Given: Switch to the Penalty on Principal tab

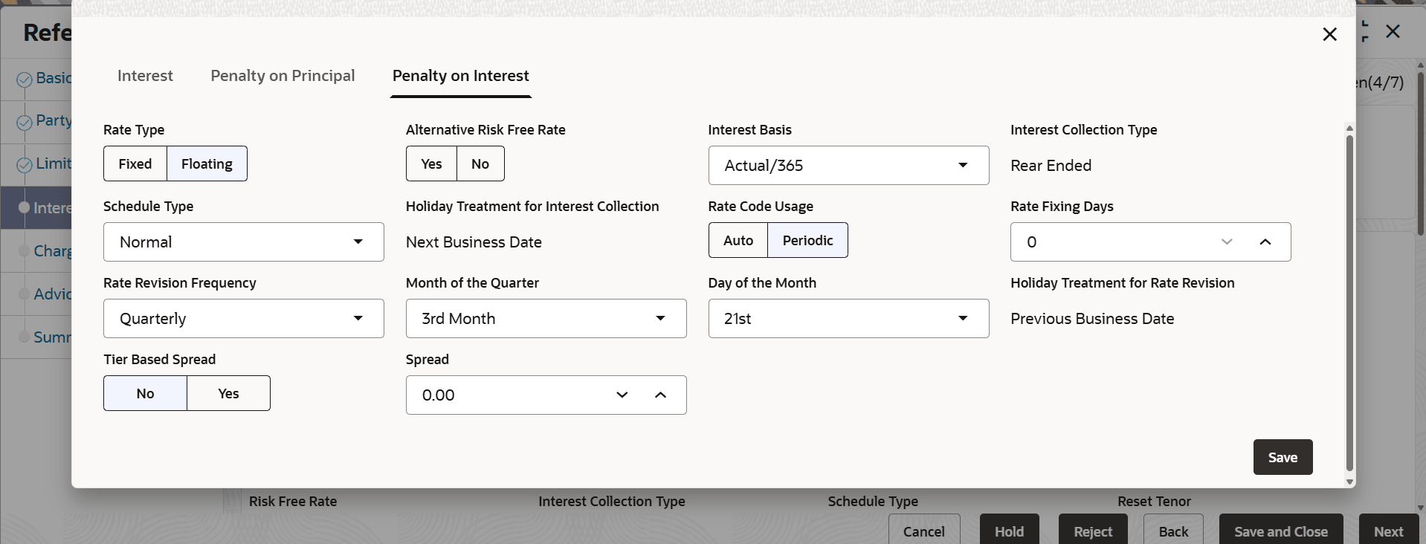Looking at the screenshot, I should point(283,76).
